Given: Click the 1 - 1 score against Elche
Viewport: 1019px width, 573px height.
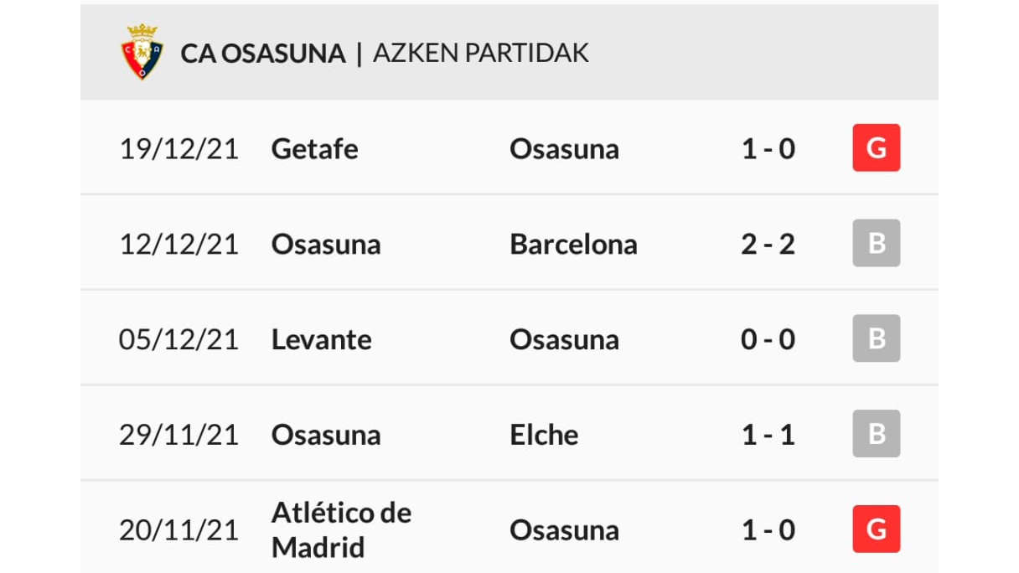Looking at the screenshot, I should tap(768, 436).
